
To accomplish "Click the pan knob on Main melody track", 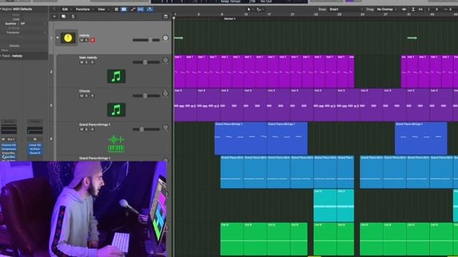I will point(165,60).
